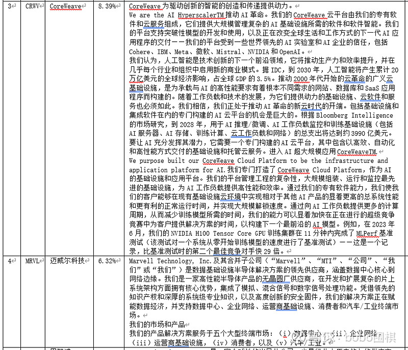Click the underlined text 云环境
The width and height of the screenshot is (408, 350).
point(231,197)
